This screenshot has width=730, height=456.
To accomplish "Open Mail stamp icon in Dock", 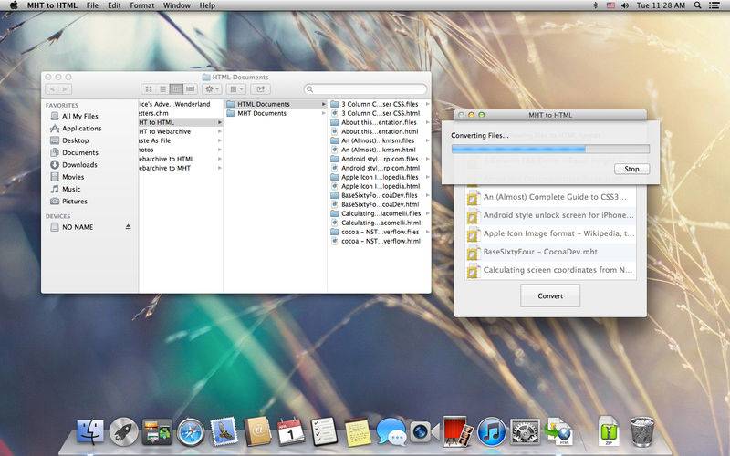I will point(224,431).
